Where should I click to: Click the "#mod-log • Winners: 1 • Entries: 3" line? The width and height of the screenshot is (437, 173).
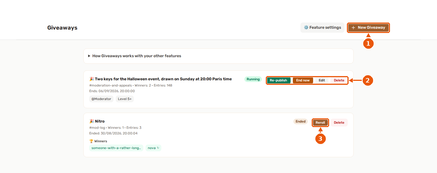115,128
